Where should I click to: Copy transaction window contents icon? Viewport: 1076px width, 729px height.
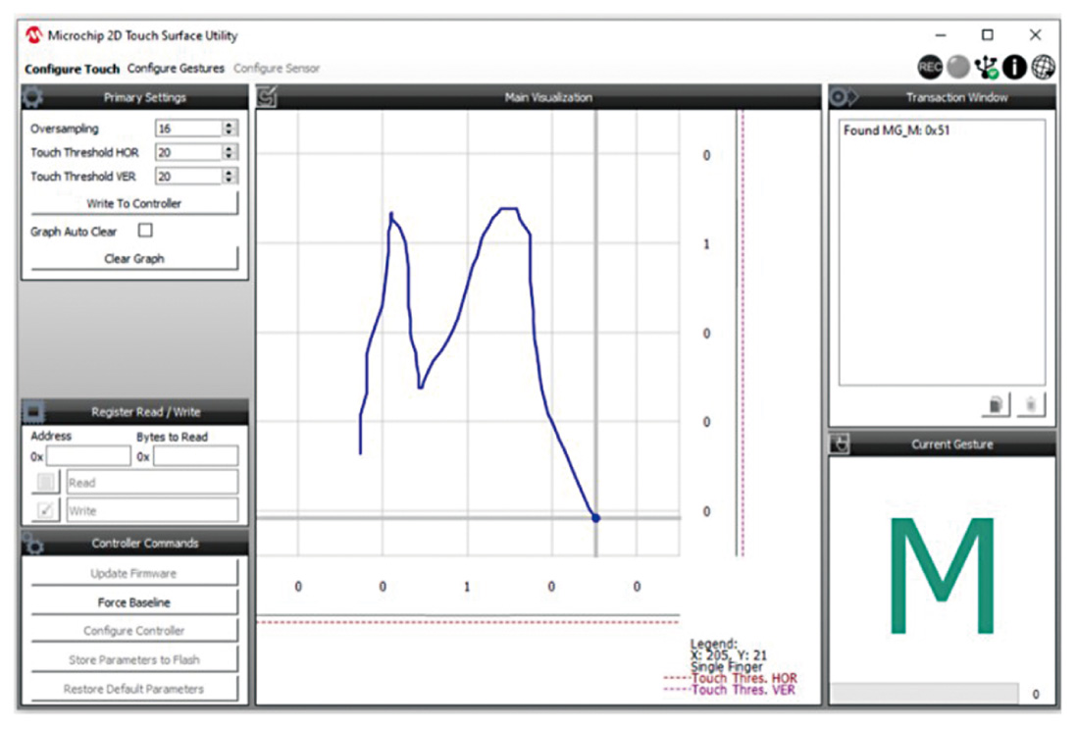click(996, 404)
